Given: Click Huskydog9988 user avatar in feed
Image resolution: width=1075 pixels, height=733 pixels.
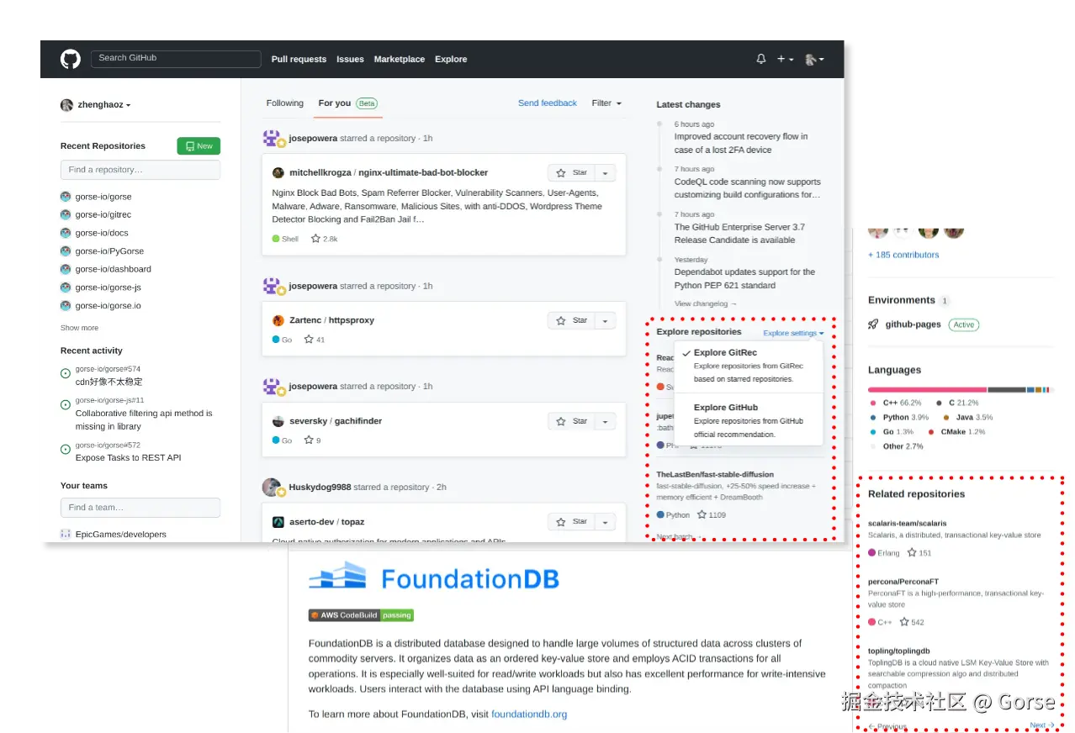Looking at the screenshot, I should 272,488.
